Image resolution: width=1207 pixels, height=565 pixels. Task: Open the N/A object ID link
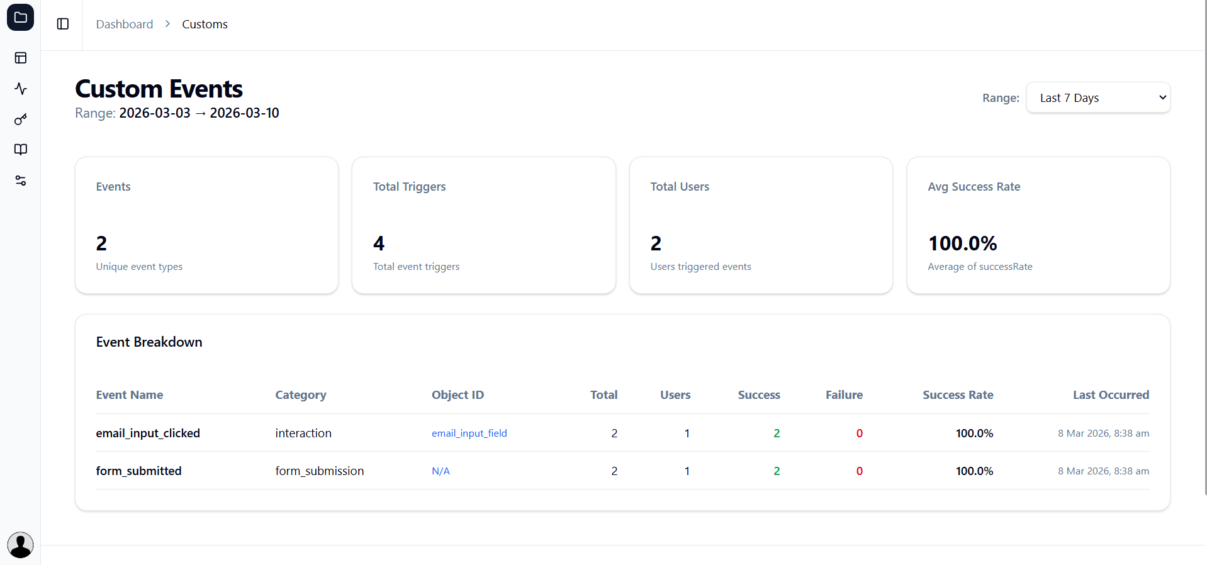pos(441,471)
